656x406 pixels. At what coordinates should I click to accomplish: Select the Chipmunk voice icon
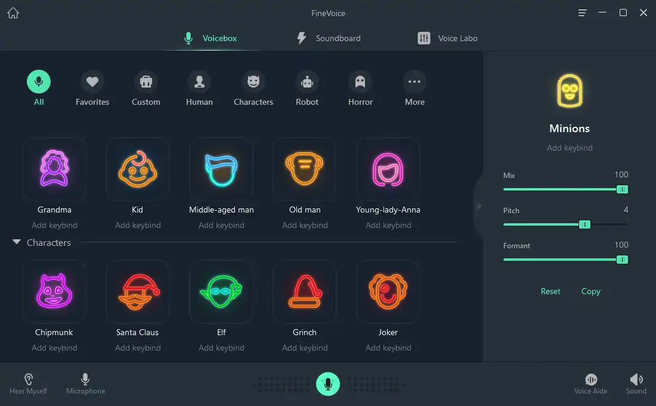[54, 291]
